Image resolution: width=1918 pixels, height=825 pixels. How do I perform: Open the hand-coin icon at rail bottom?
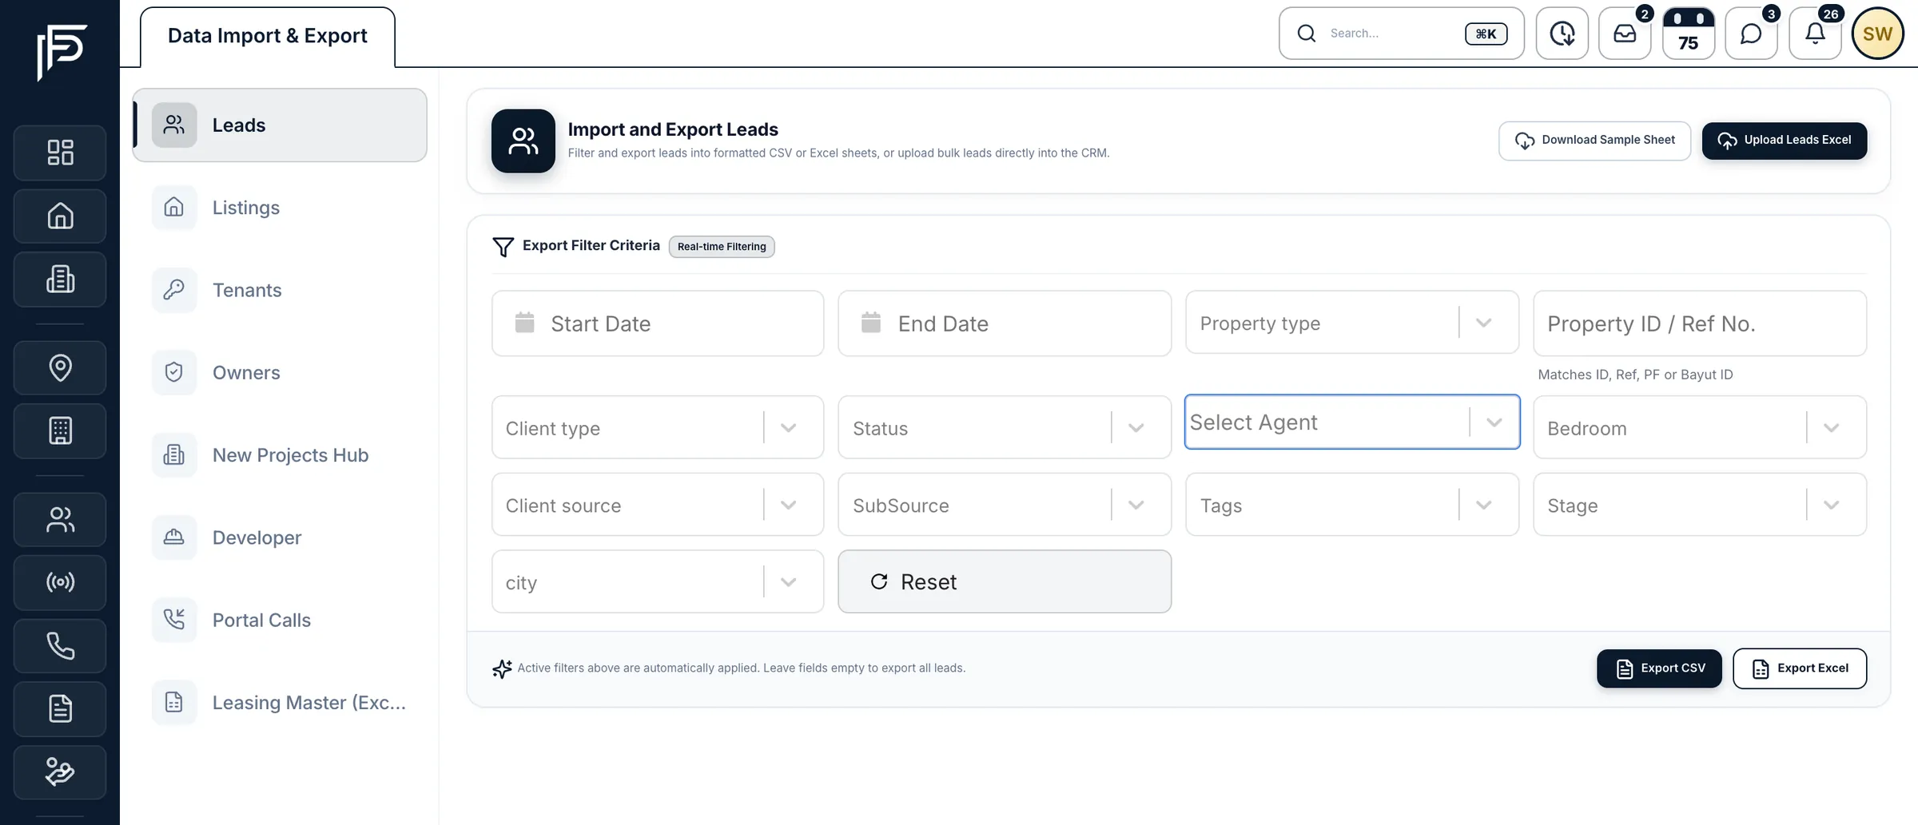click(x=60, y=772)
